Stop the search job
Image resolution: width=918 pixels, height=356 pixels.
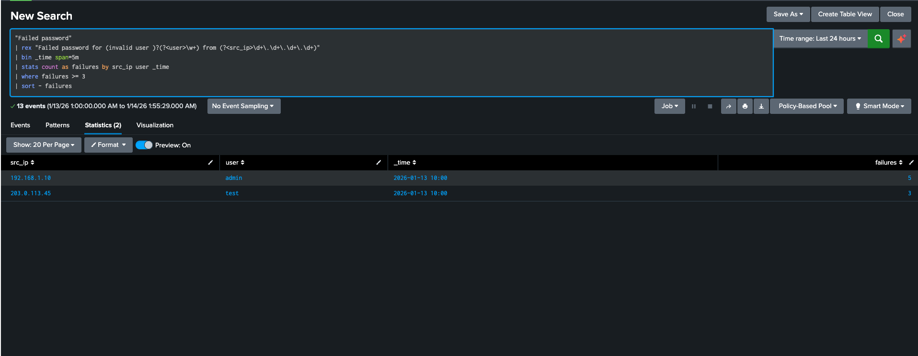click(710, 106)
